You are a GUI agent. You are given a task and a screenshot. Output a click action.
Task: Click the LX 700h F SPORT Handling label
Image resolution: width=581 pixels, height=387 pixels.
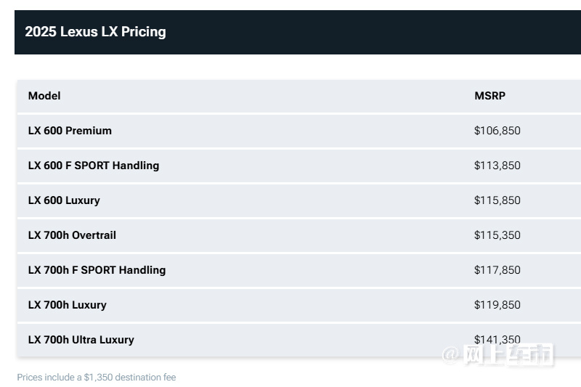point(97,270)
